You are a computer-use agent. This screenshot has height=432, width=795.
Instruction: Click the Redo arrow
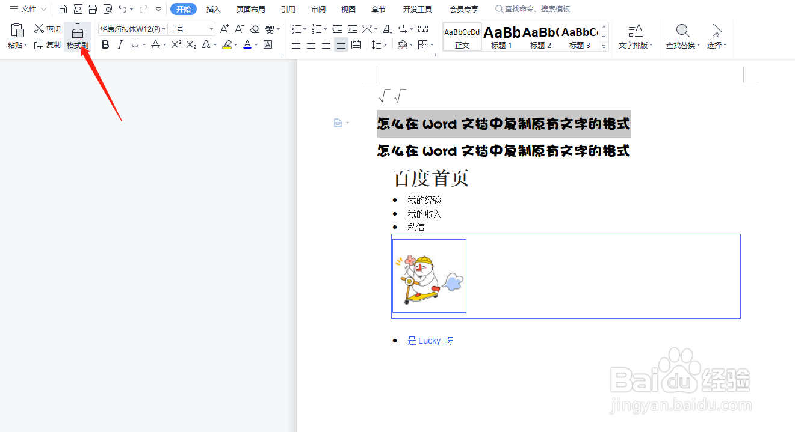143,9
